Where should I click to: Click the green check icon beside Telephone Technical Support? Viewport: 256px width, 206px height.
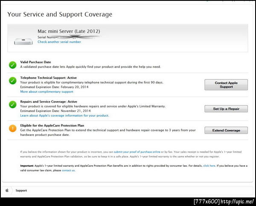tap(12, 81)
